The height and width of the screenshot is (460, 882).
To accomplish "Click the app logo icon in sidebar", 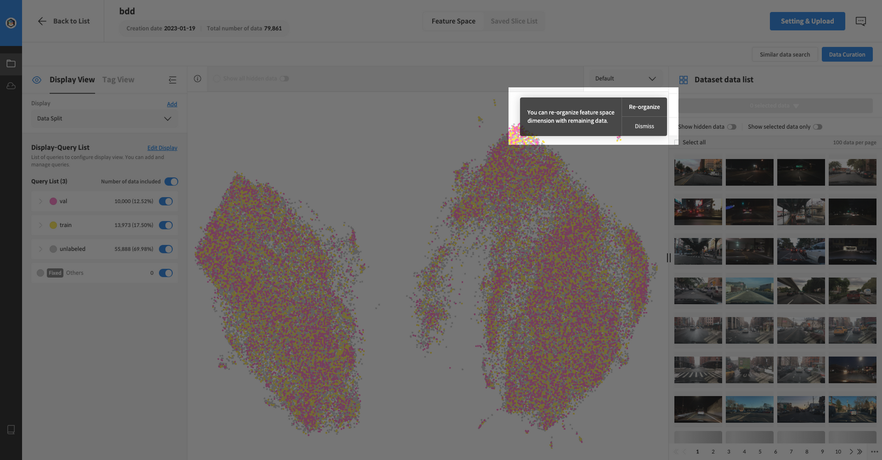I will pyautogui.click(x=11, y=22).
